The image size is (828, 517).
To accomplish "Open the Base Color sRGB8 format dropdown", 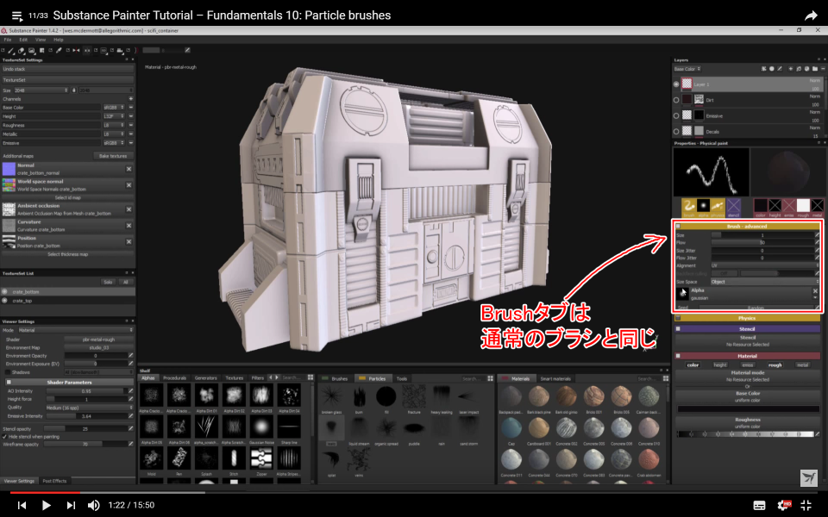I will tap(114, 108).
